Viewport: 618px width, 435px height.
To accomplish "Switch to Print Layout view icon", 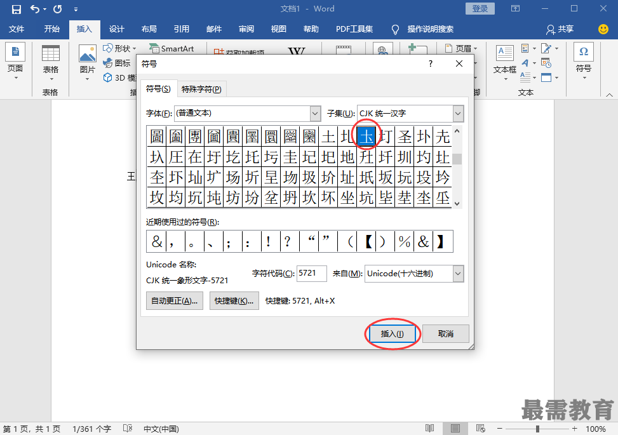I will pyautogui.click(x=455, y=428).
